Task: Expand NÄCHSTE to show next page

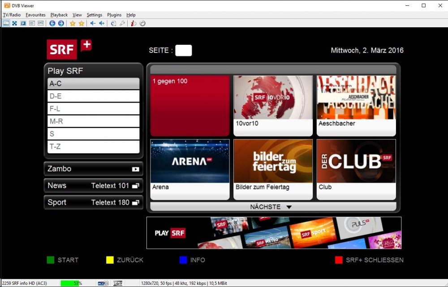Action: (x=273, y=206)
